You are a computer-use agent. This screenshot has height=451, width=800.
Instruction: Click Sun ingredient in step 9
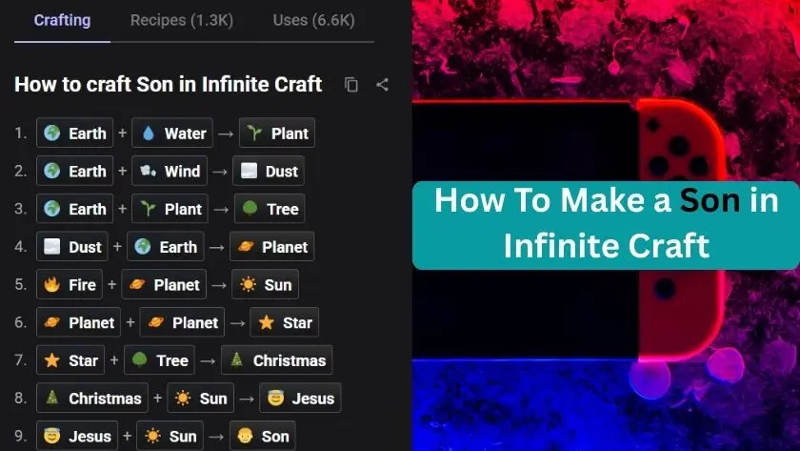pyautogui.click(x=170, y=435)
